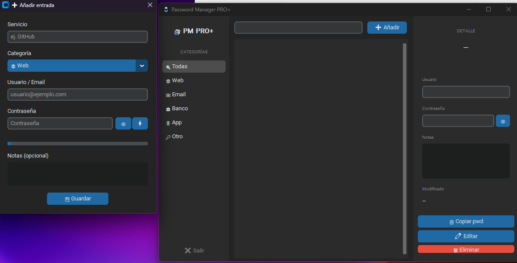Screen dimensions: 517x263
Task: Minimize the Password Manager PRO+ window
Action: click(x=469, y=10)
